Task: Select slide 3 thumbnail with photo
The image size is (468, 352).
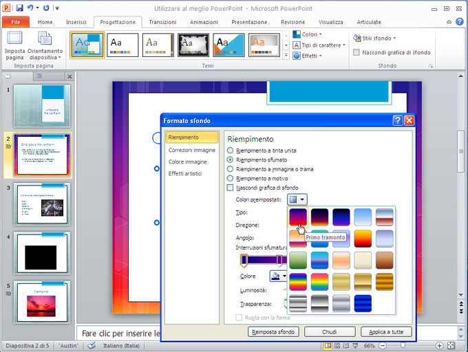Action: pyautogui.click(x=42, y=204)
